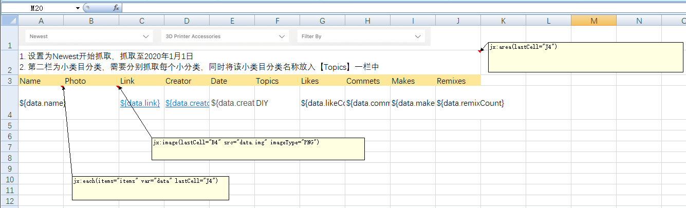Click the formula bar resize handle circle
The image size is (686, 208).
tap(87, 8)
